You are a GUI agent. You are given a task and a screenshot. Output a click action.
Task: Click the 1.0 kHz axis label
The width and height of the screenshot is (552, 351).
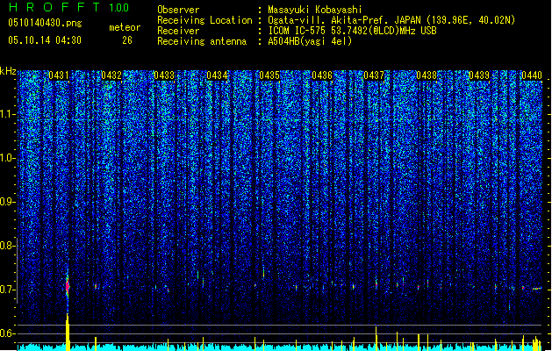point(8,158)
